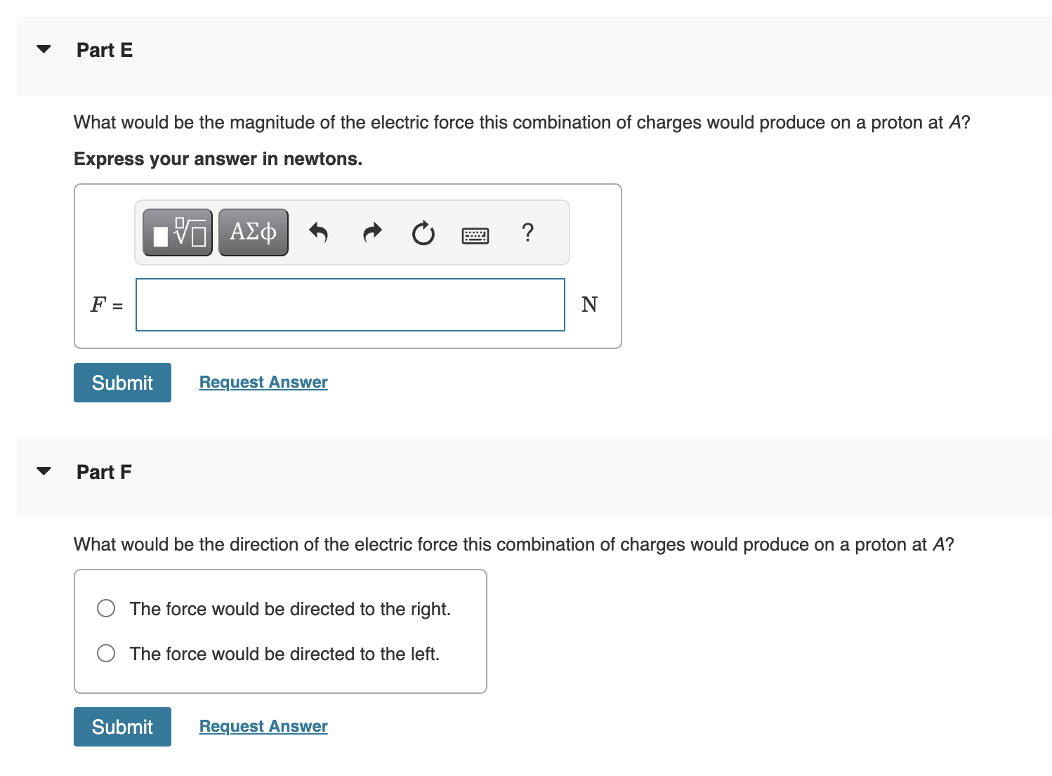Click the radio circle beside the right-direction option

click(x=105, y=608)
